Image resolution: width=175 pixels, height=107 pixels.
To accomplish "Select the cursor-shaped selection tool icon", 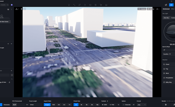I will 101,5.
